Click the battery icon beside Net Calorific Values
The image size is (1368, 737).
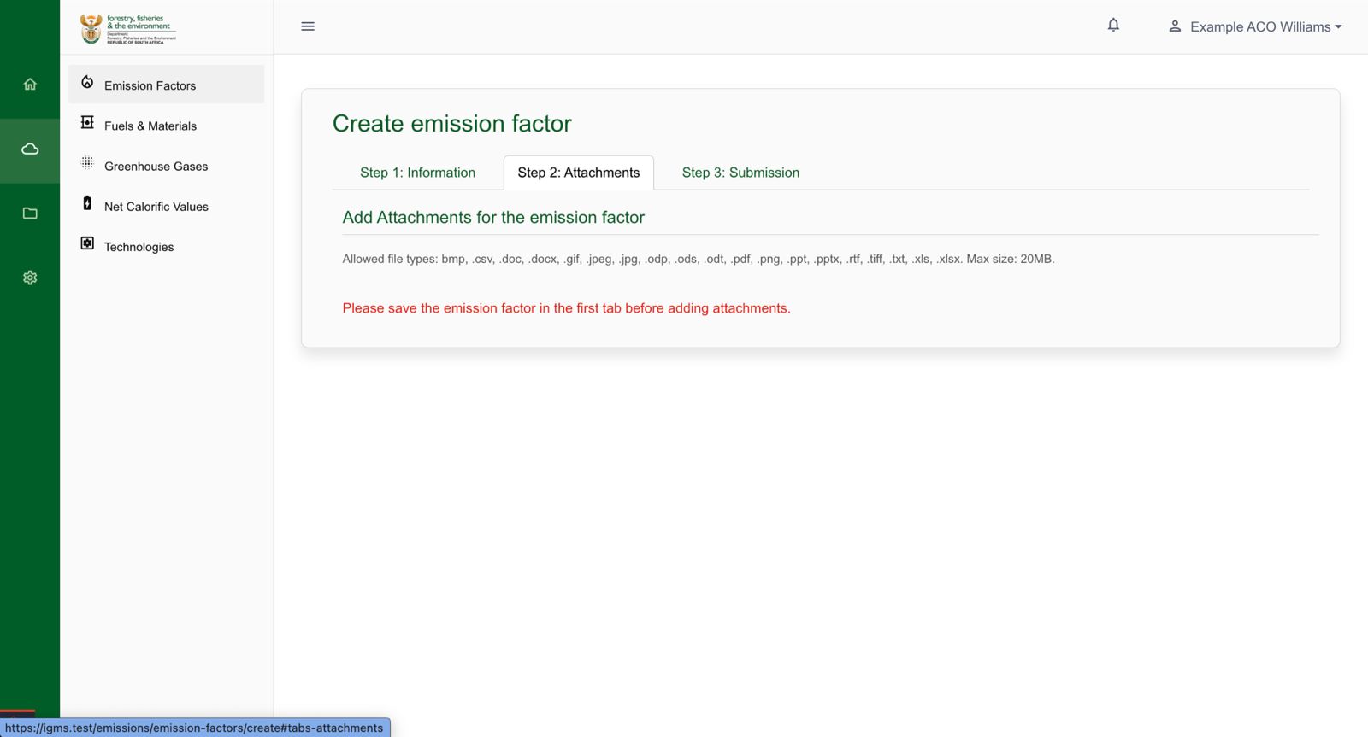tap(87, 203)
